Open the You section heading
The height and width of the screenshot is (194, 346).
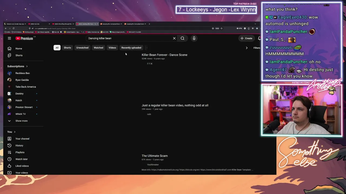(11, 132)
